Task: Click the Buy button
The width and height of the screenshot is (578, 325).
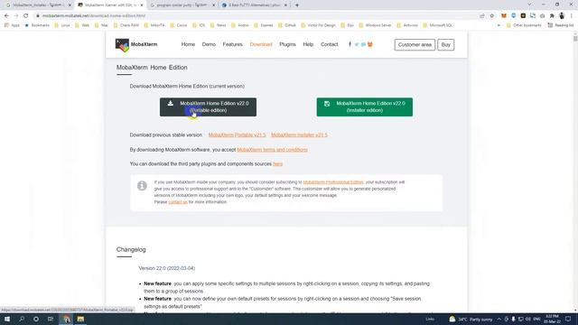Action: 445,44
